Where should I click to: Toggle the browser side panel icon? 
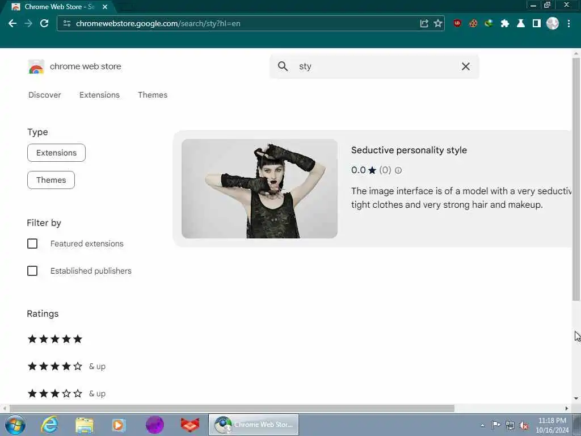coord(537,23)
